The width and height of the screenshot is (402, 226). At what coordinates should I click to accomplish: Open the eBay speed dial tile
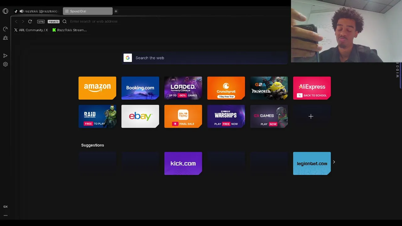click(140, 116)
